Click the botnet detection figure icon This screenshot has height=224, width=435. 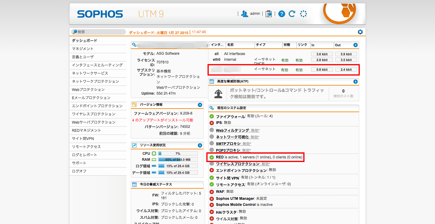[219, 93]
